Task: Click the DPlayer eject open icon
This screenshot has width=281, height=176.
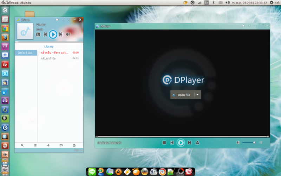Action: click(x=197, y=143)
